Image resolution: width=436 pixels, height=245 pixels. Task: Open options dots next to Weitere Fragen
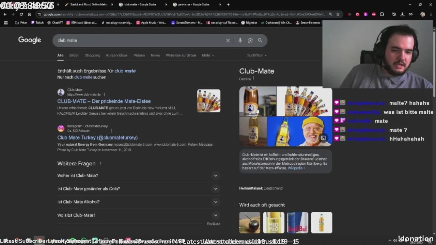(x=100, y=164)
